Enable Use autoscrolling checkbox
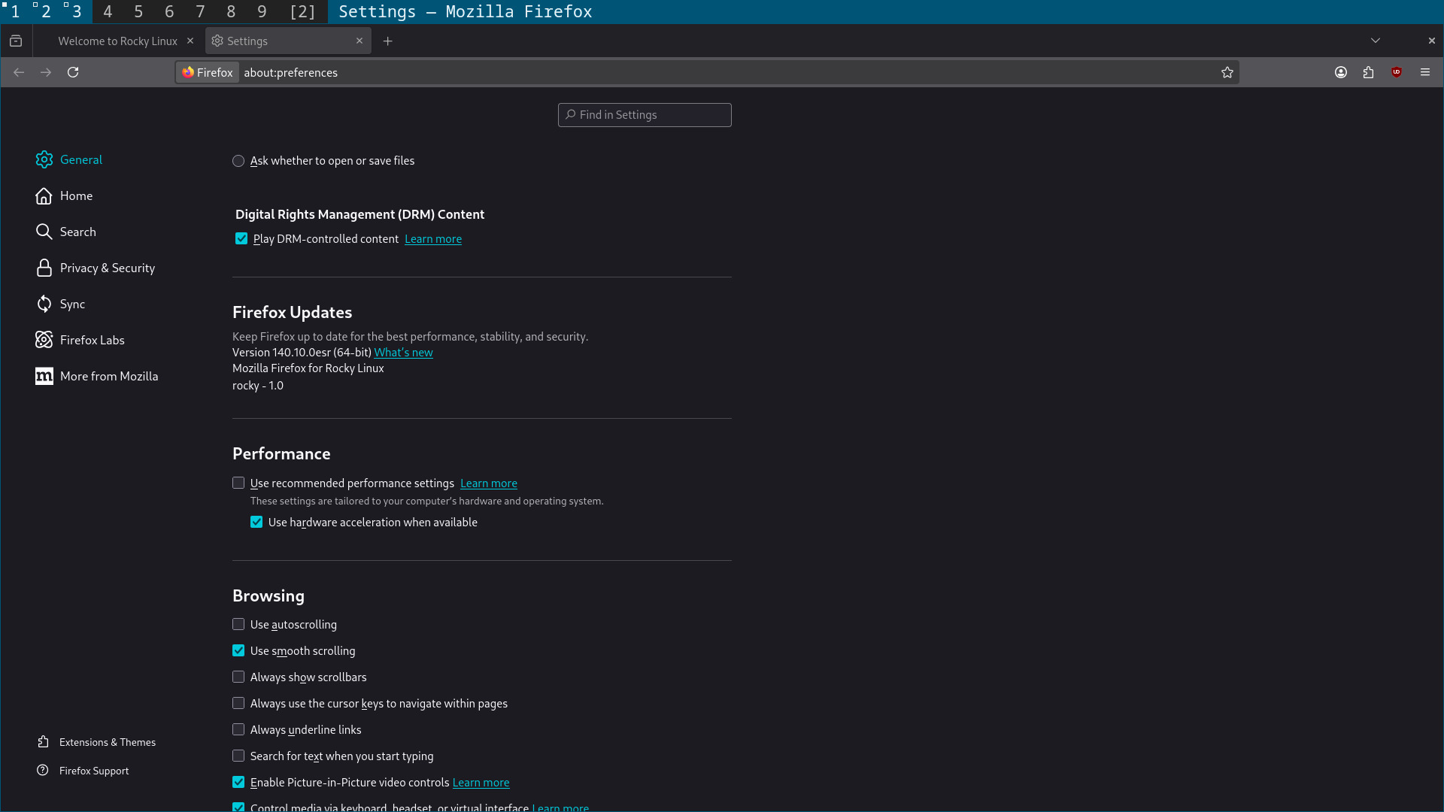This screenshot has width=1444, height=812. point(238,624)
